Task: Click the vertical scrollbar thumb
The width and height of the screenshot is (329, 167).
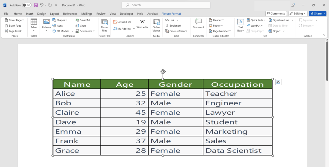Action: point(327,61)
